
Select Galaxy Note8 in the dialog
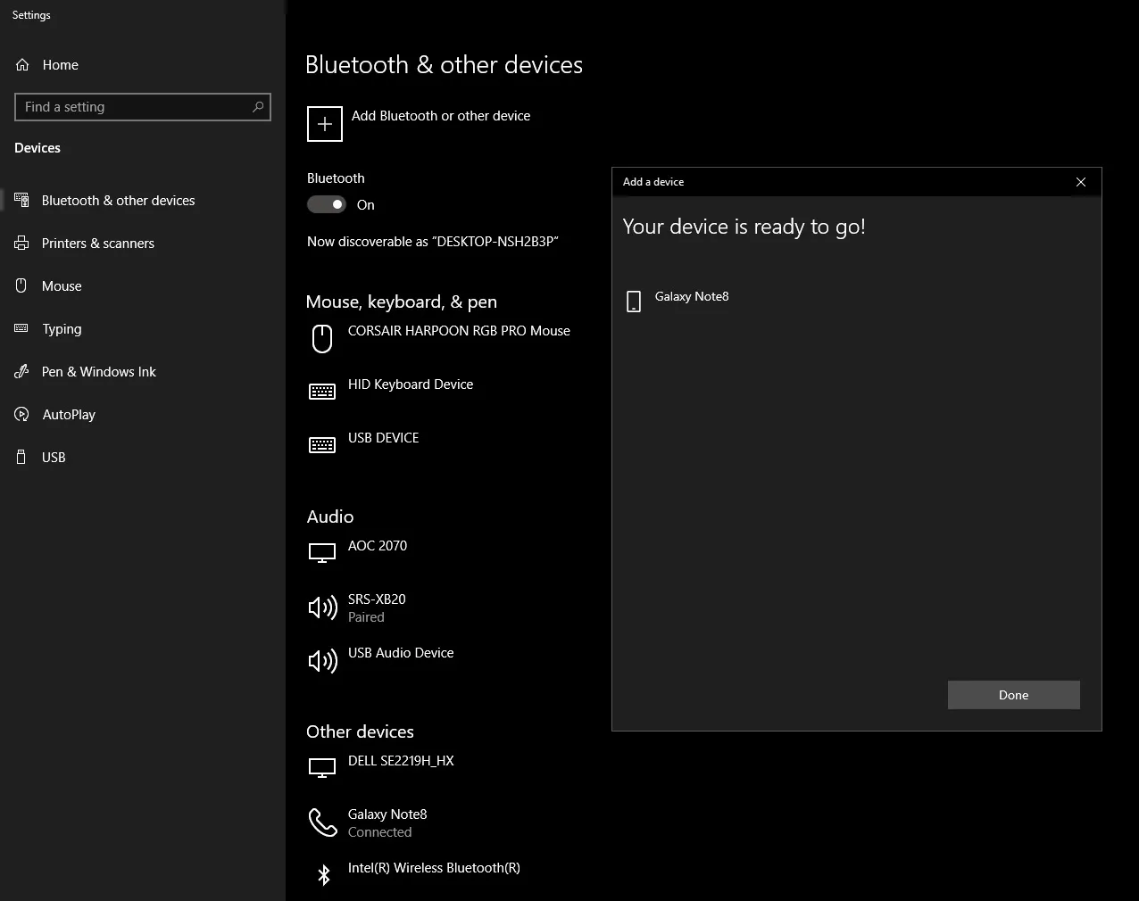(x=691, y=297)
